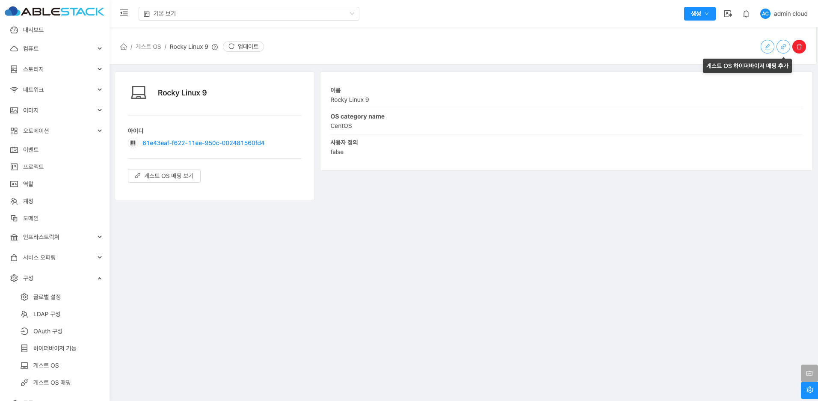Copy the ID using the barcode icon

133,143
